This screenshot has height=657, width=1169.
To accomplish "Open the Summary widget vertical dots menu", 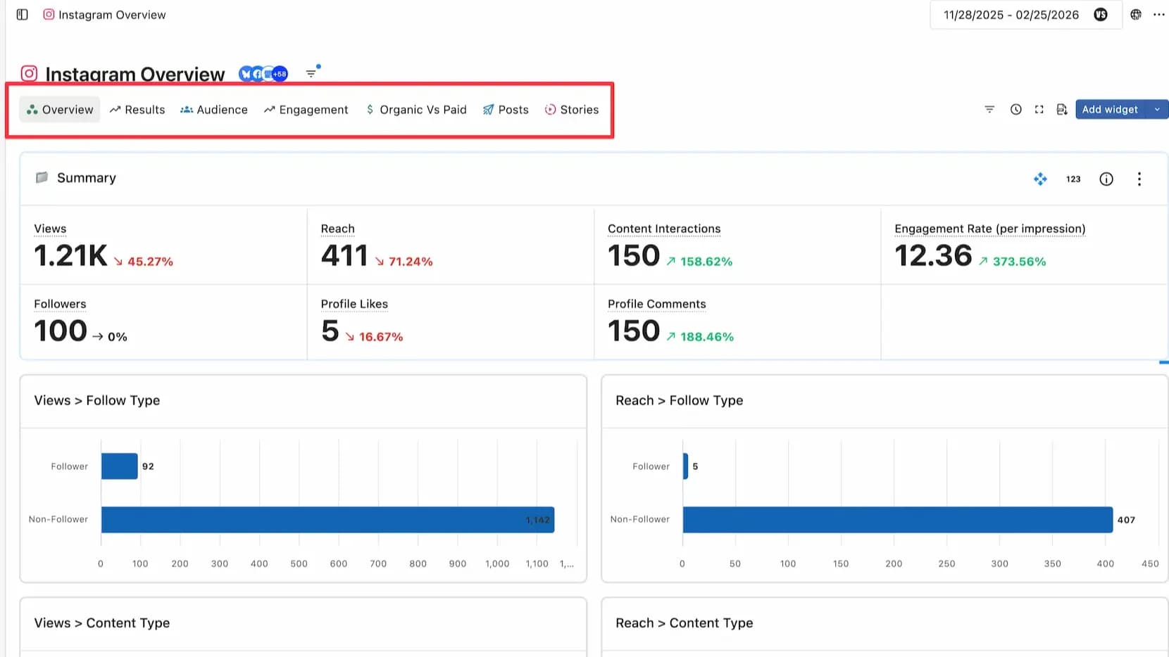I will pyautogui.click(x=1139, y=179).
